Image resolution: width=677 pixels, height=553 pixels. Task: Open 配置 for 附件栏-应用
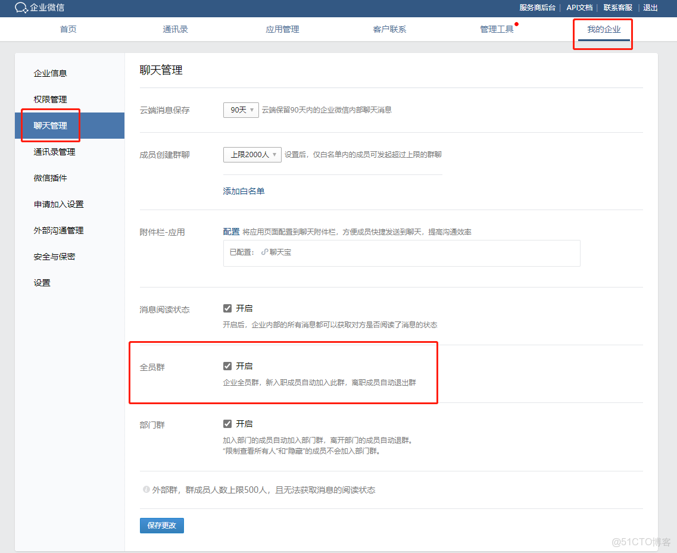(x=231, y=232)
